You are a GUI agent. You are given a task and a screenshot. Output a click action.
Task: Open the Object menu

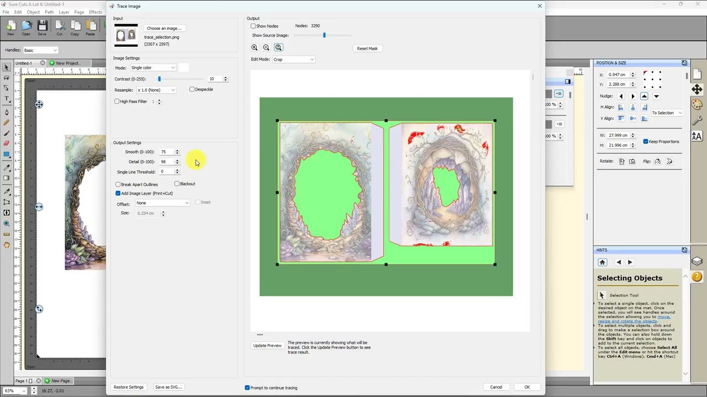coord(33,12)
